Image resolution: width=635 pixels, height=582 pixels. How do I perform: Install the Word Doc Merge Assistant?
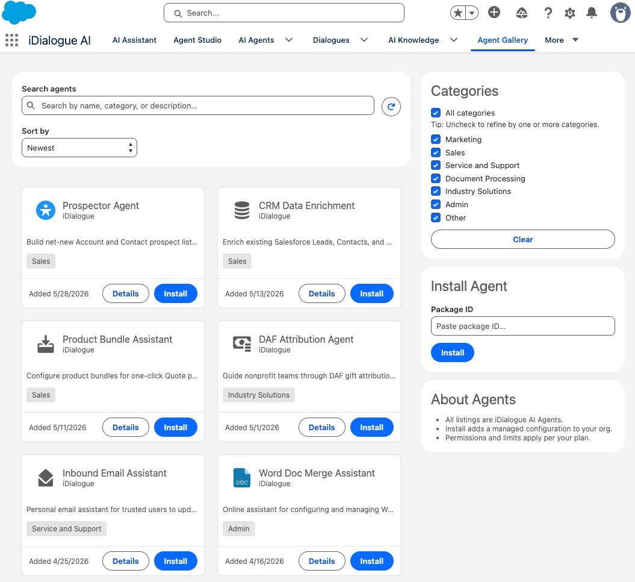372,561
